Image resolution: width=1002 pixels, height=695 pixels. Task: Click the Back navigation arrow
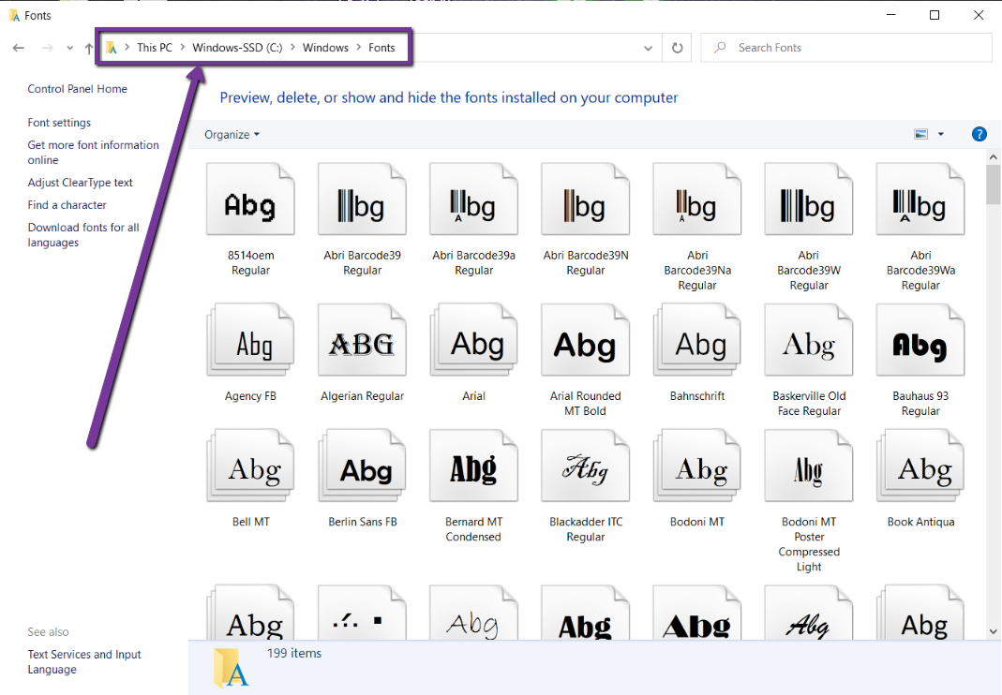coord(19,48)
